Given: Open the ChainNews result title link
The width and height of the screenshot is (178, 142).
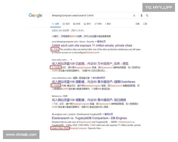Looking at the screenshot, I should pos(93,82).
